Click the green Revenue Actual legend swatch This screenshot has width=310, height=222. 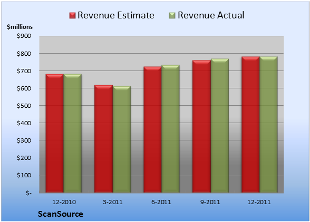click(172, 16)
